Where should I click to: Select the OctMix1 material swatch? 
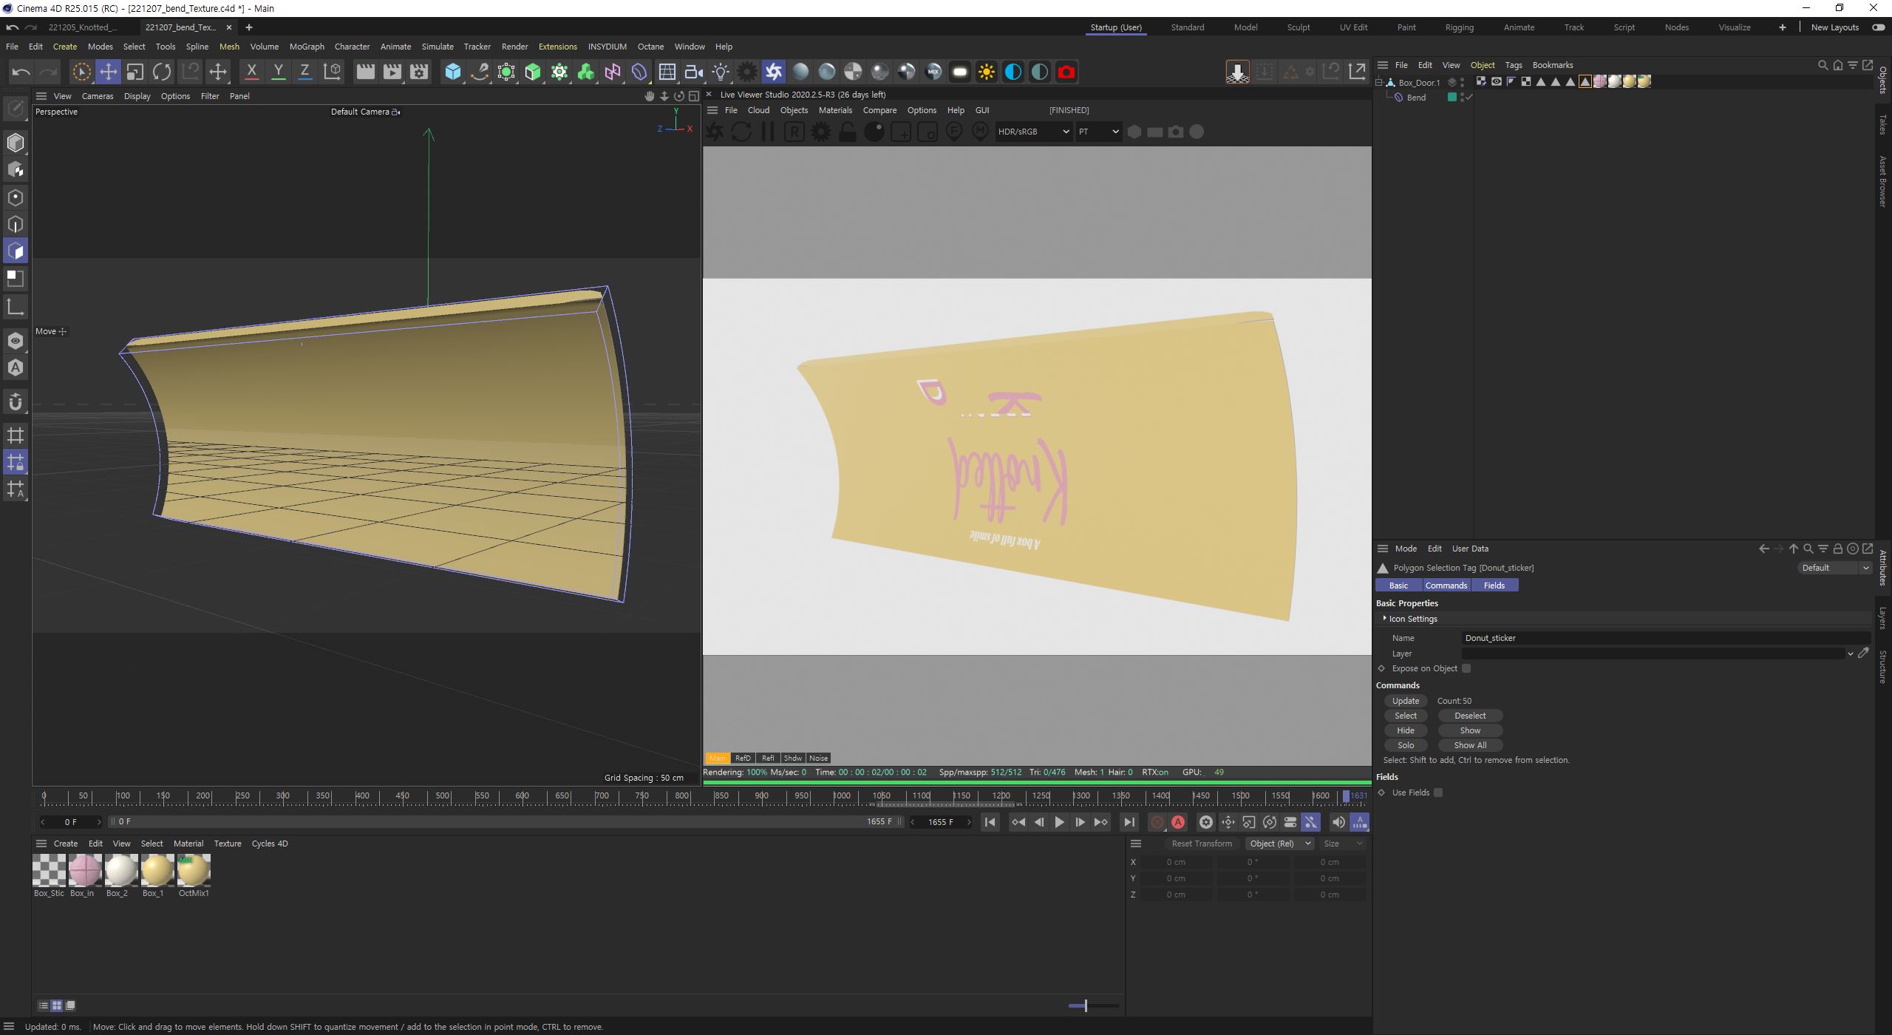coord(194,870)
